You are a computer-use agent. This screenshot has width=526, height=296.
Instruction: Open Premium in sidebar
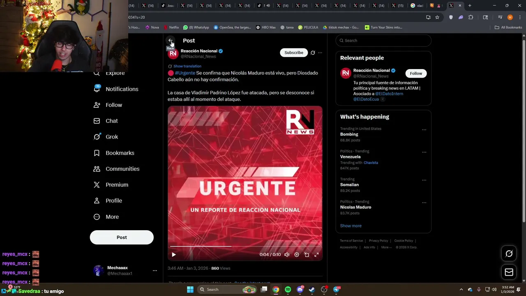tap(111, 185)
